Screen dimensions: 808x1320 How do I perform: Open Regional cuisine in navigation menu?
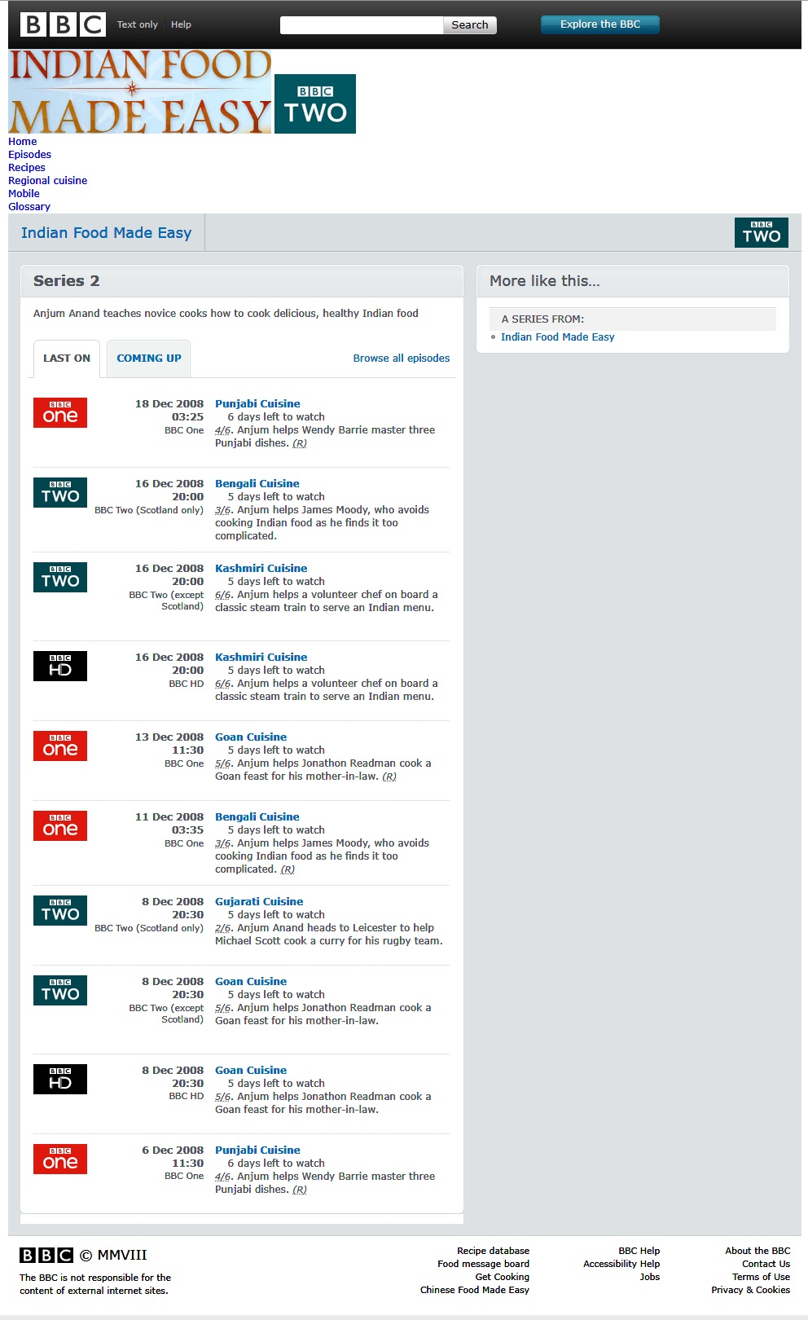point(47,181)
